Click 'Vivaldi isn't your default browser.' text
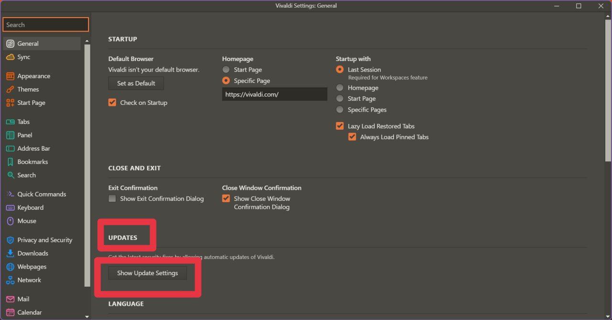The image size is (612, 320). 154,70
